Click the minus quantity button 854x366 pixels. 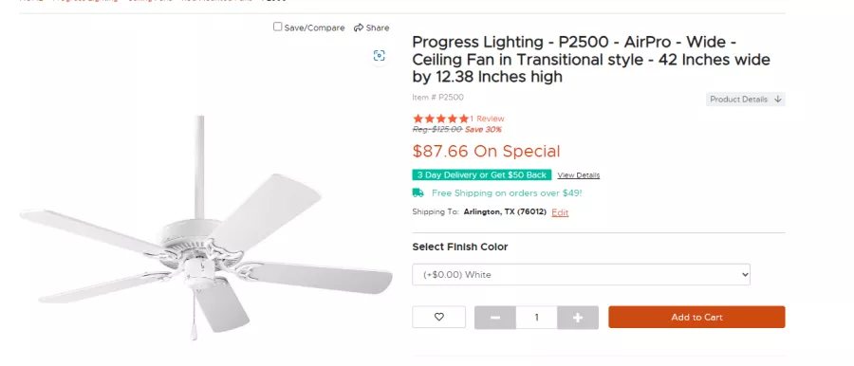click(495, 318)
